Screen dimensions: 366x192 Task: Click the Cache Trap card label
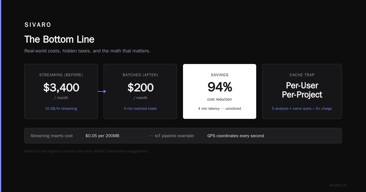tap(302, 75)
